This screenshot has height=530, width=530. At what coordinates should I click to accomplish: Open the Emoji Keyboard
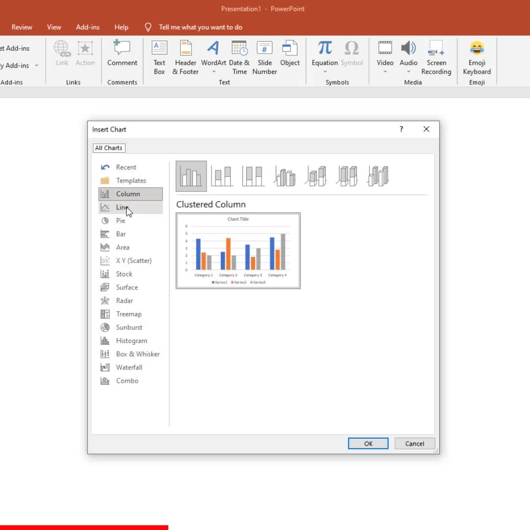pos(477,57)
